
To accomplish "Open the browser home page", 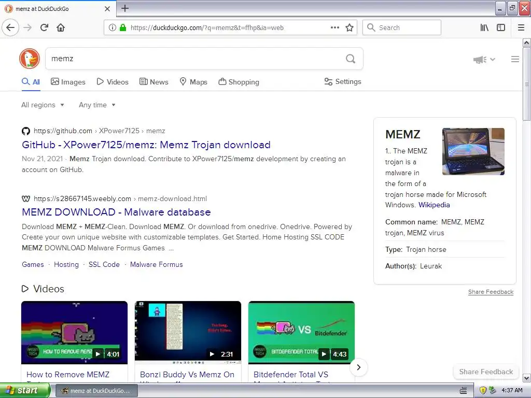I will coord(61,27).
